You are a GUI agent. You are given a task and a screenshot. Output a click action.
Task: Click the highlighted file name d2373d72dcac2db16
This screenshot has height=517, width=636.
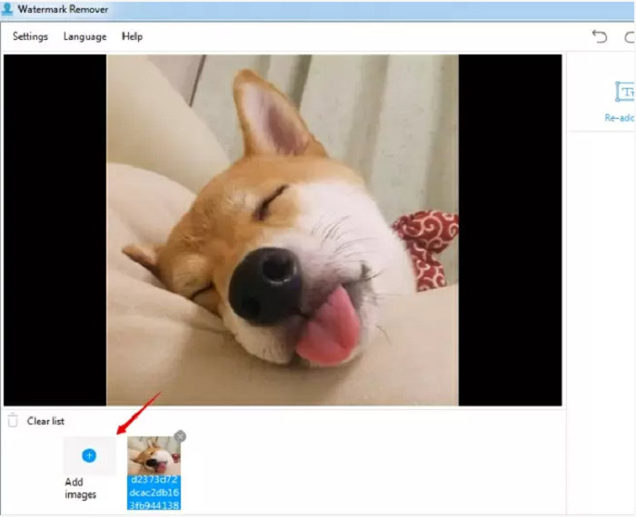point(154,493)
